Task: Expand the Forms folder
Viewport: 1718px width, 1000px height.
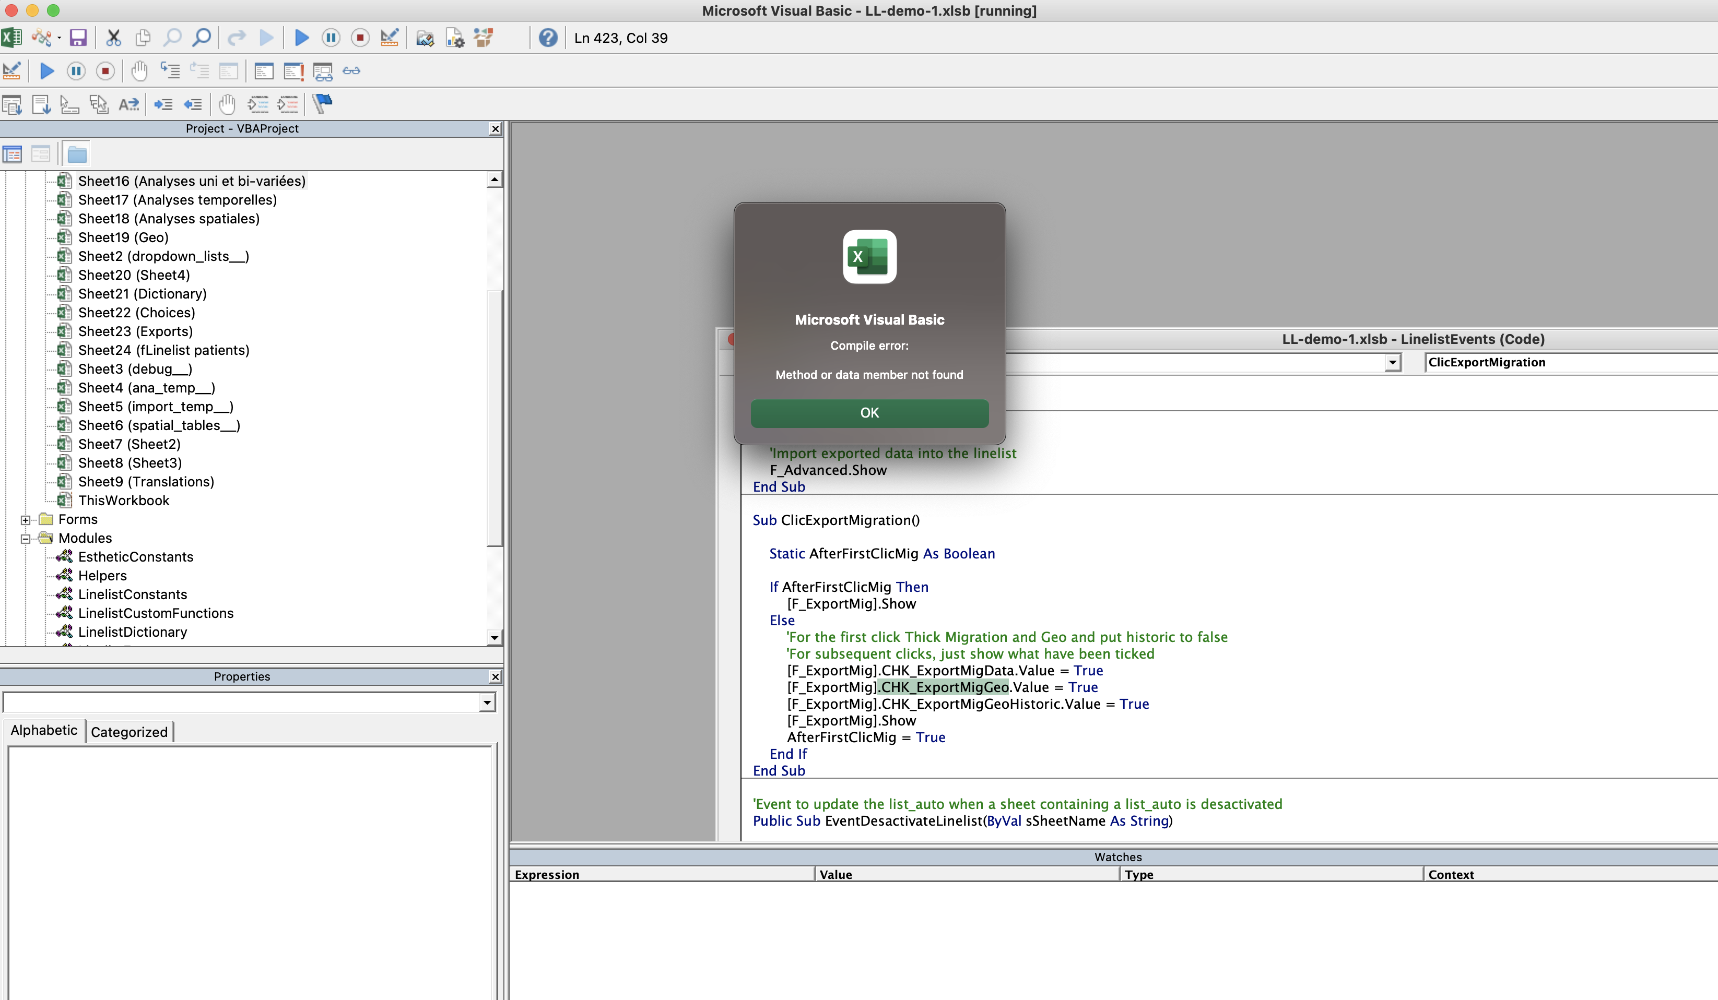Action: tap(25, 519)
